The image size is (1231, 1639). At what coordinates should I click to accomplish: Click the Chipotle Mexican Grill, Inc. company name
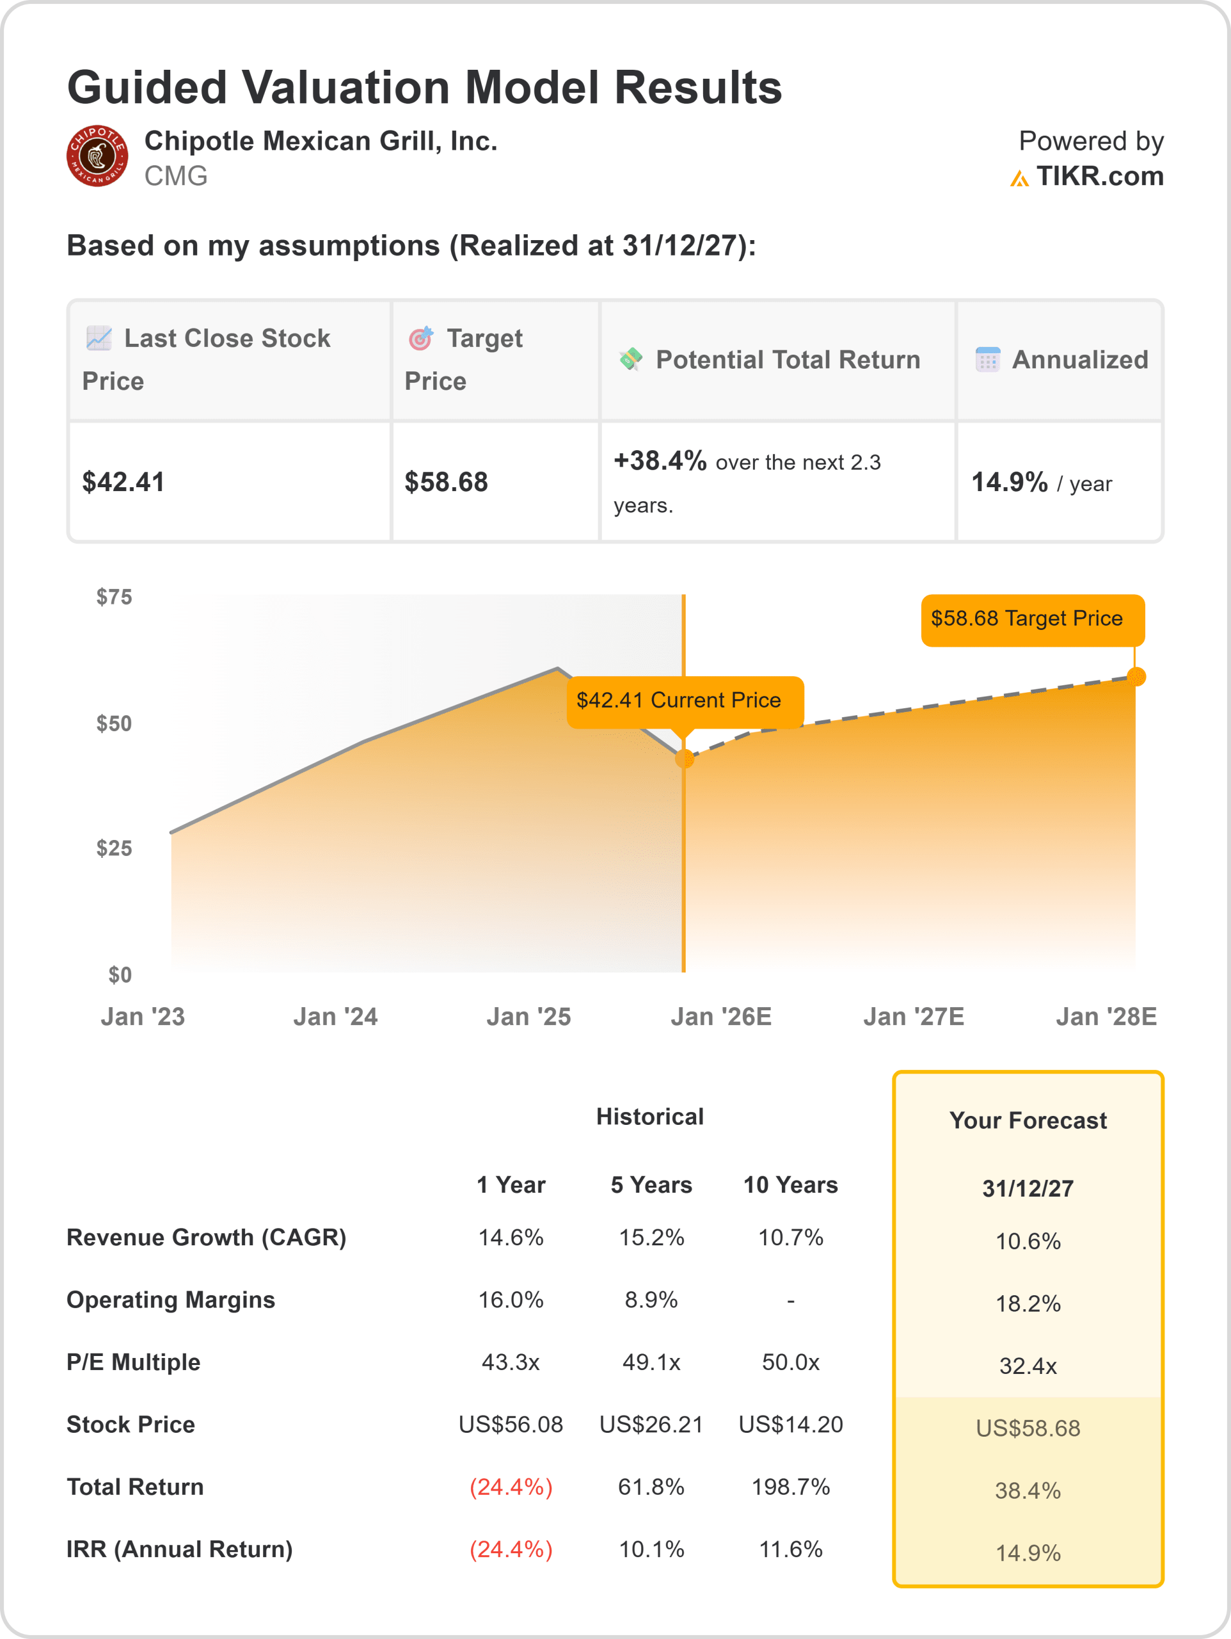(321, 141)
